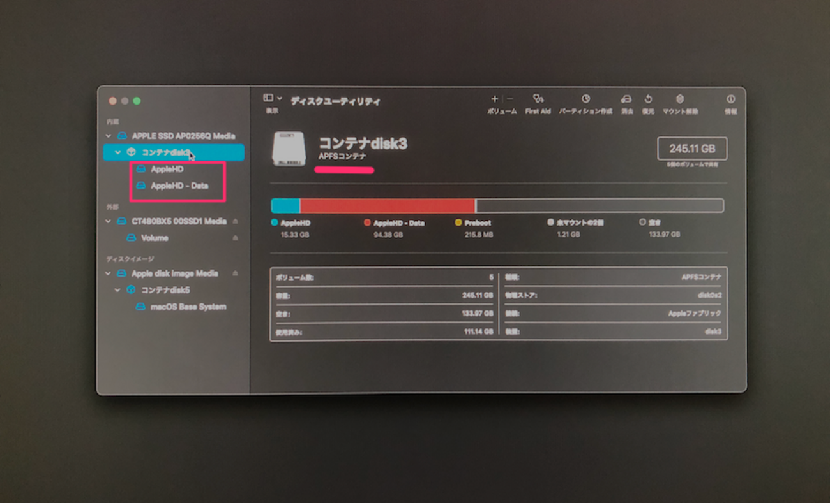Click the 容量 row in info table
Screen dimensions: 830x503
[384, 296]
